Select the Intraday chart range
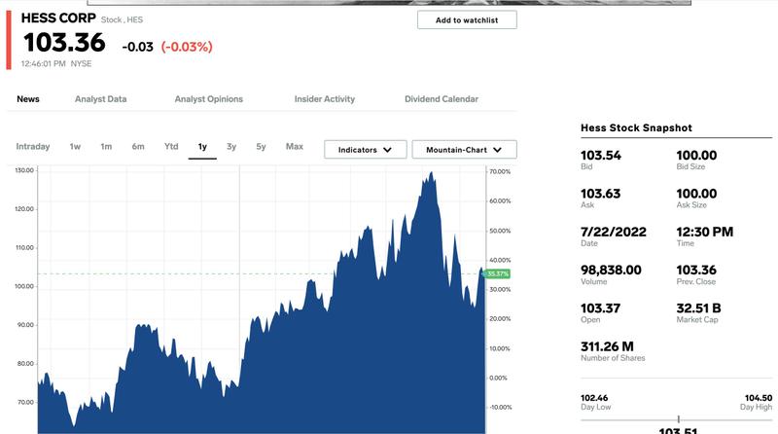 33,147
